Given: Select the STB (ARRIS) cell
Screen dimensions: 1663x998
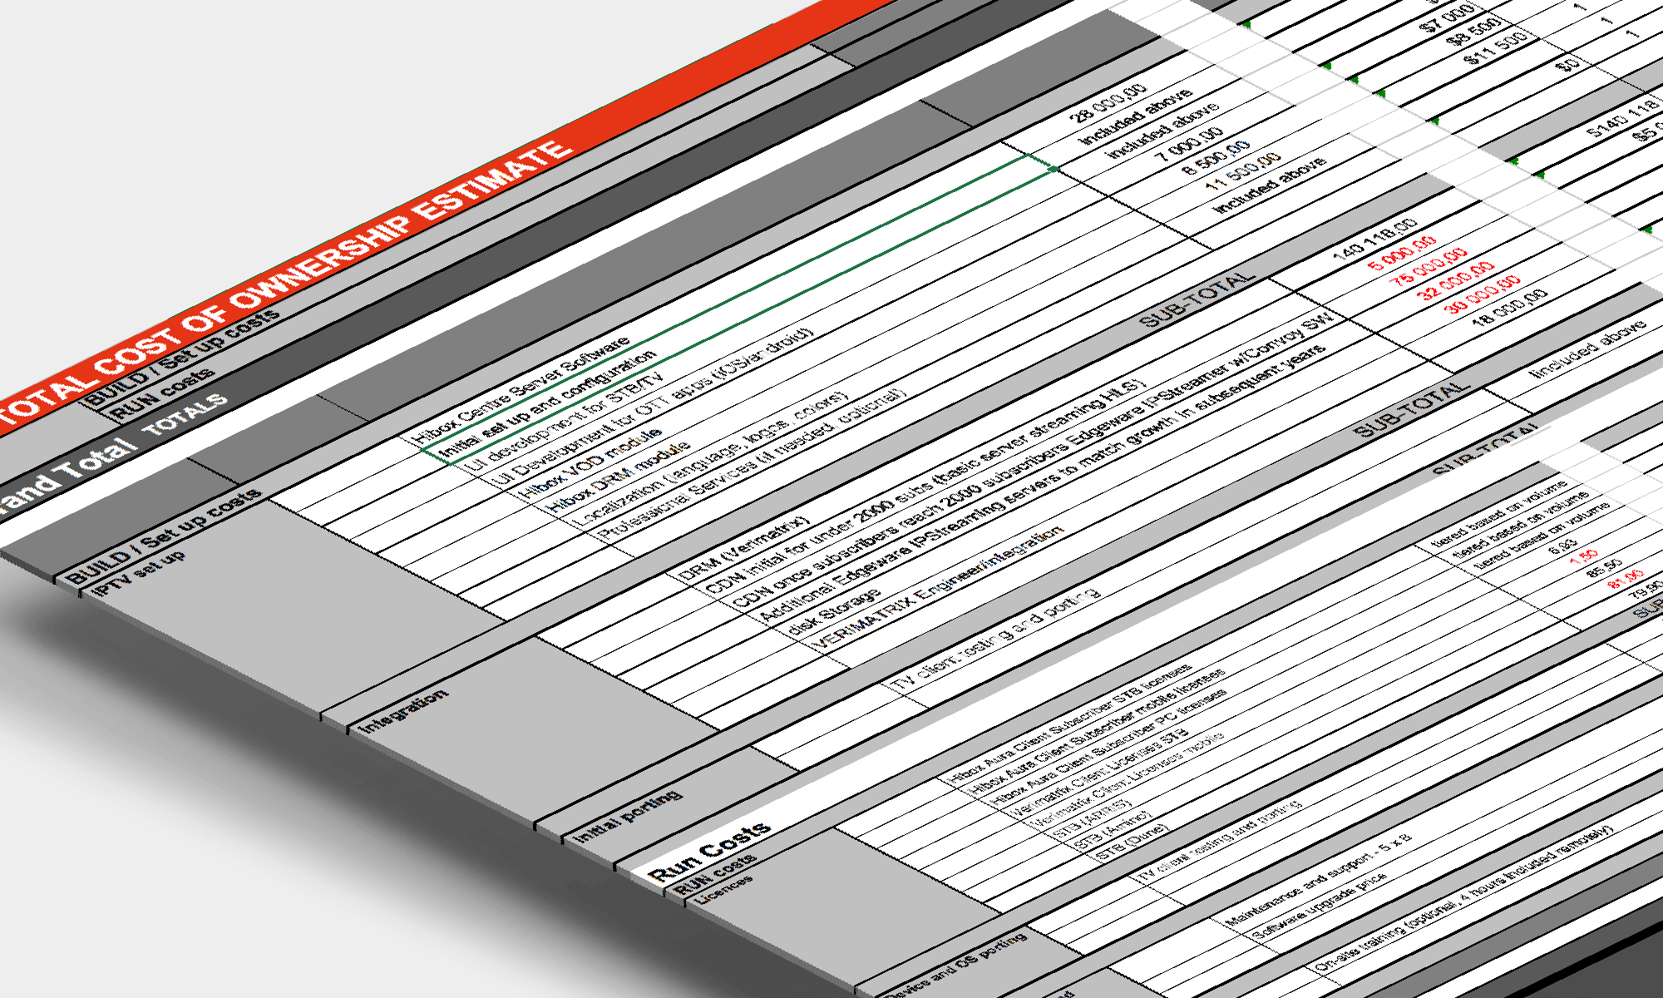Looking at the screenshot, I should click(1093, 819).
